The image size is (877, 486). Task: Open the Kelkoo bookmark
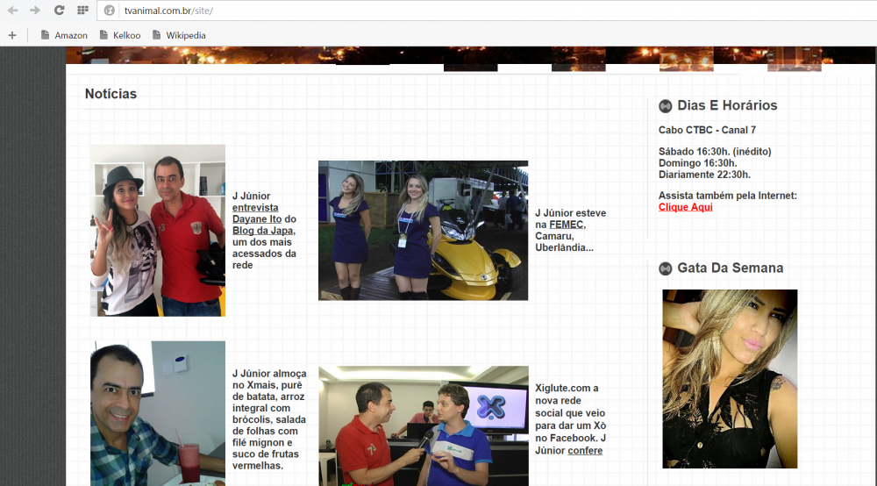119,35
